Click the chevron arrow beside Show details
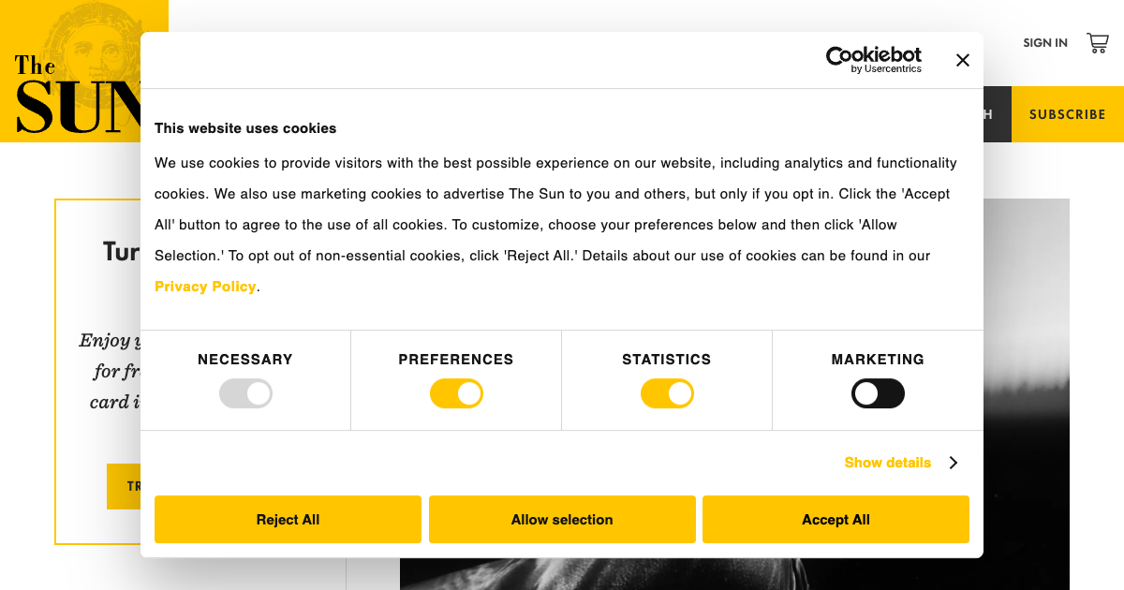 tap(953, 463)
